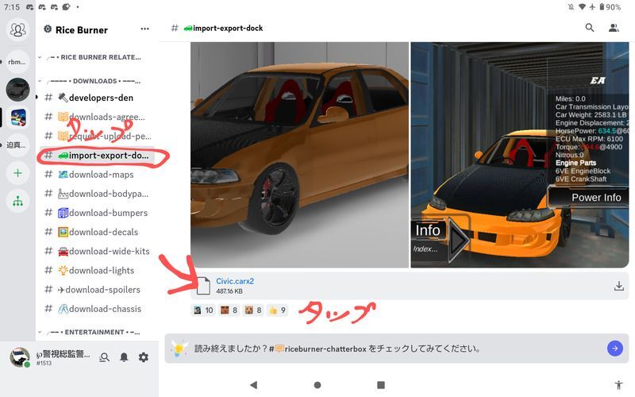
Task: Show the channel member list
Action: (x=614, y=28)
